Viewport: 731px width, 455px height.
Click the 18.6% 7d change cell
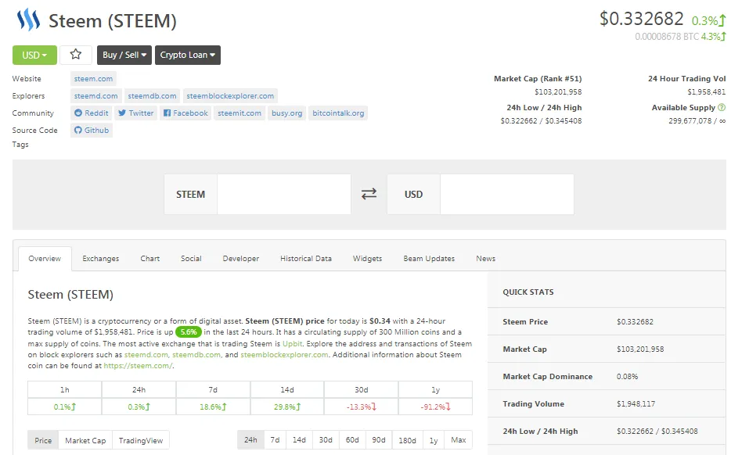pyautogui.click(x=213, y=407)
